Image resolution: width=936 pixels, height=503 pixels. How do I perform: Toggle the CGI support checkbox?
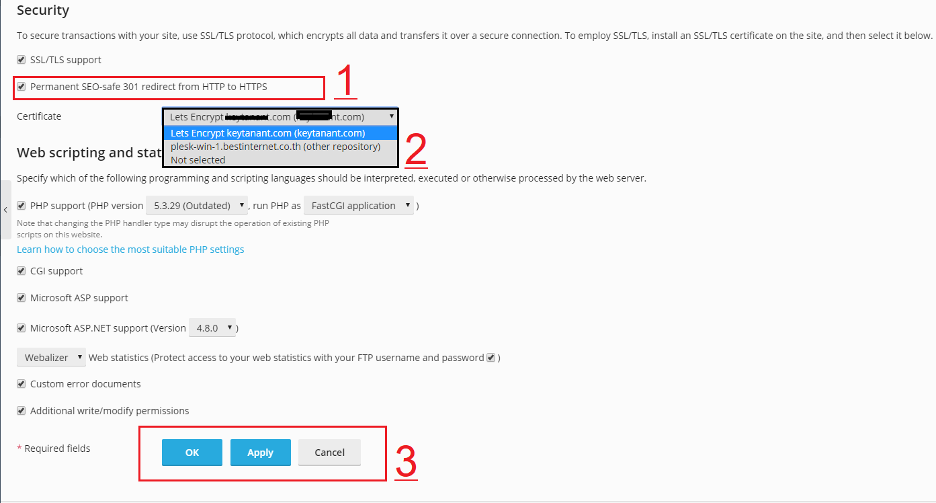(x=22, y=271)
